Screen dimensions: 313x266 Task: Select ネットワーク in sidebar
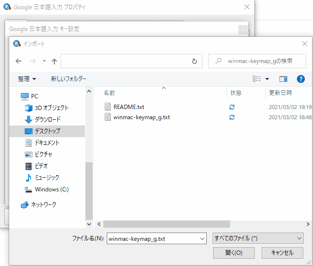pyautogui.click(x=39, y=204)
